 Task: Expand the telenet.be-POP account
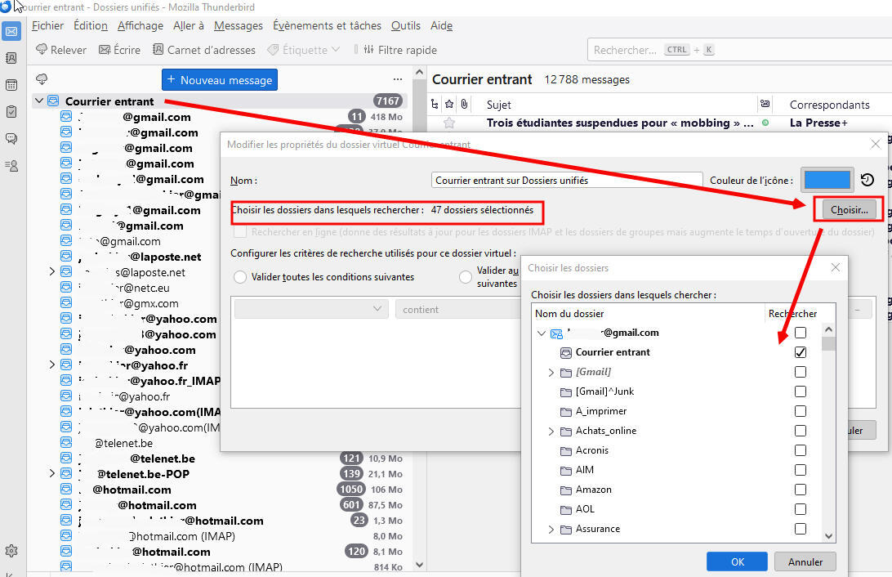coord(51,473)
